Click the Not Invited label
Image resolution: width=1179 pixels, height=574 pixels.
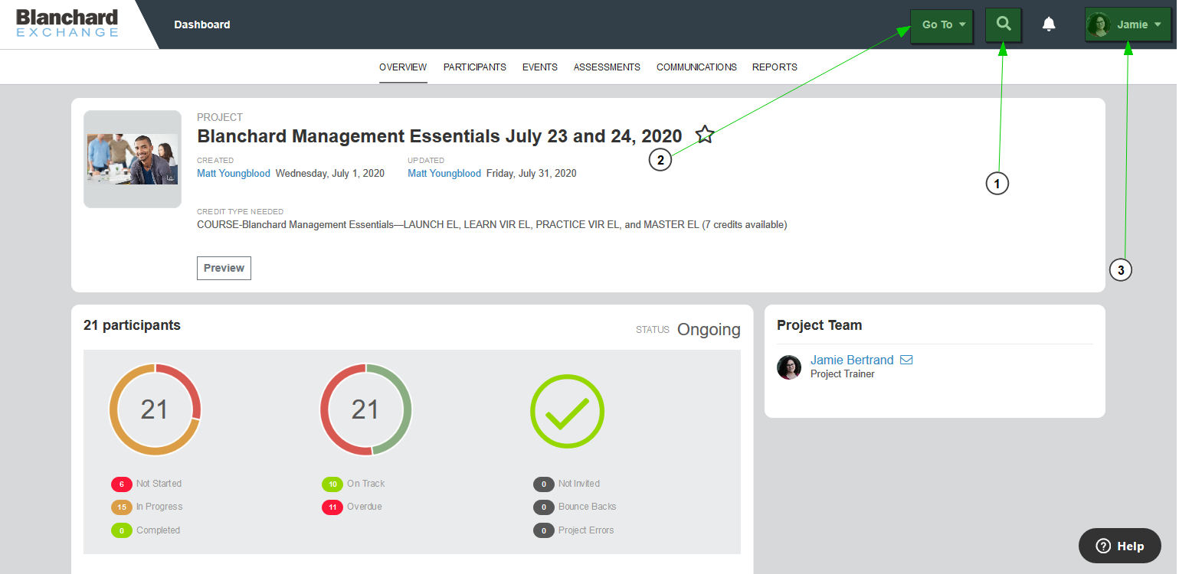pos(579,484)
